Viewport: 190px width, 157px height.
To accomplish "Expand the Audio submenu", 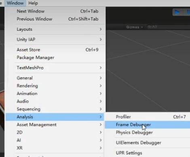I will [55, 101].
